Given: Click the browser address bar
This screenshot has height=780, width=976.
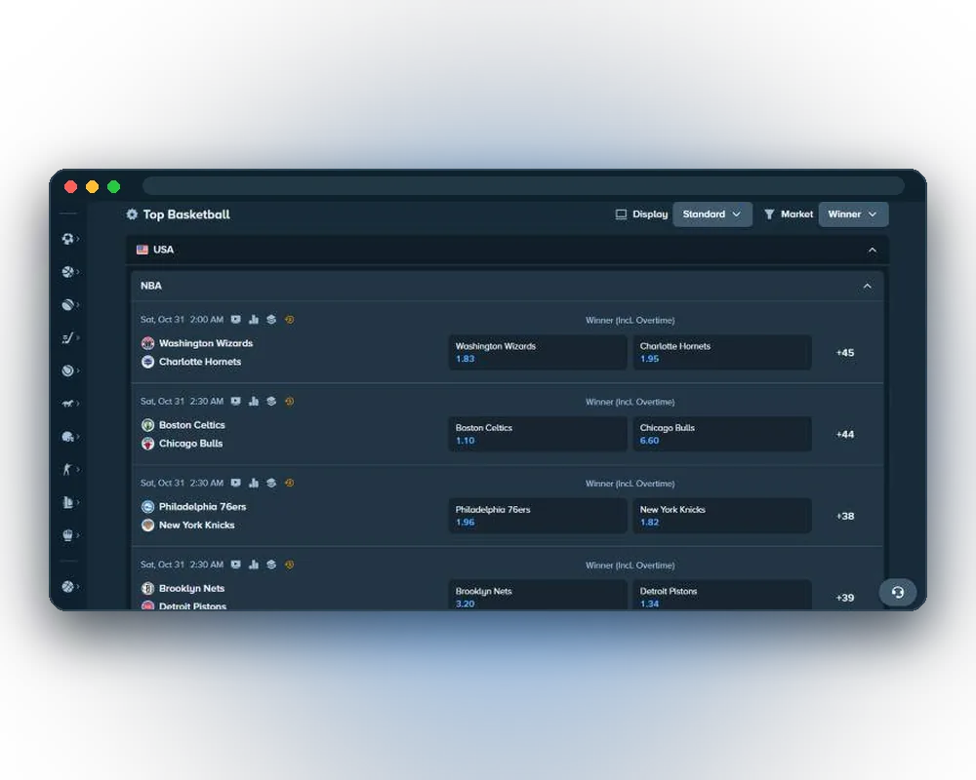Looking at the screenshot, I should [523, 186].
